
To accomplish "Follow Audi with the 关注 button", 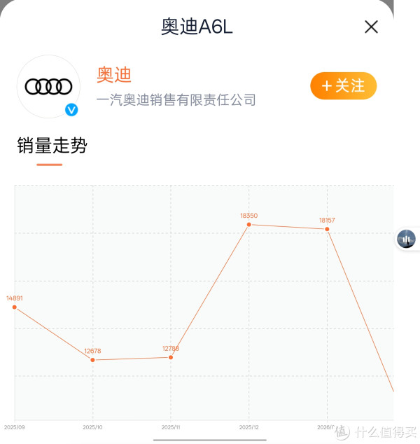I will click(x=343, y=86).
